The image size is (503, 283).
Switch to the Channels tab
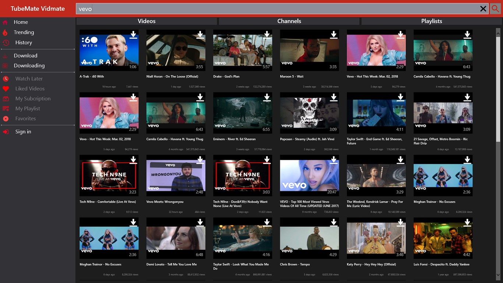(289, 21)
